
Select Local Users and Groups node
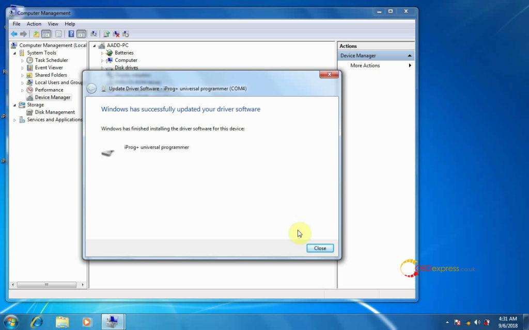point(58,82)
